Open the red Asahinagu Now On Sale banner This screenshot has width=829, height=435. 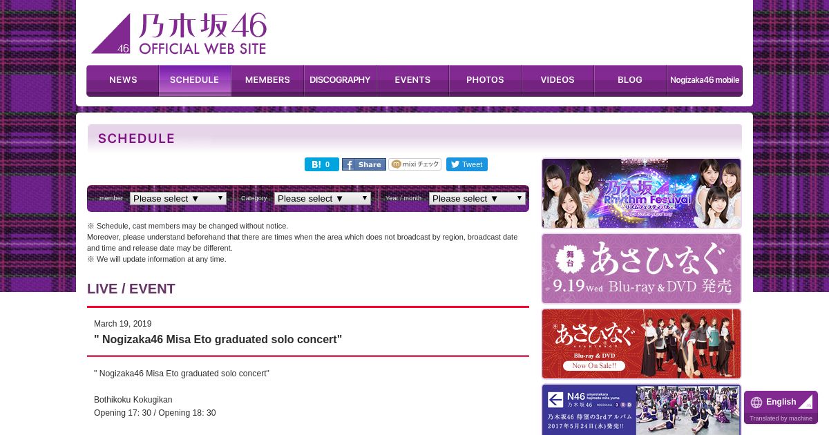(x=642, y=344)
